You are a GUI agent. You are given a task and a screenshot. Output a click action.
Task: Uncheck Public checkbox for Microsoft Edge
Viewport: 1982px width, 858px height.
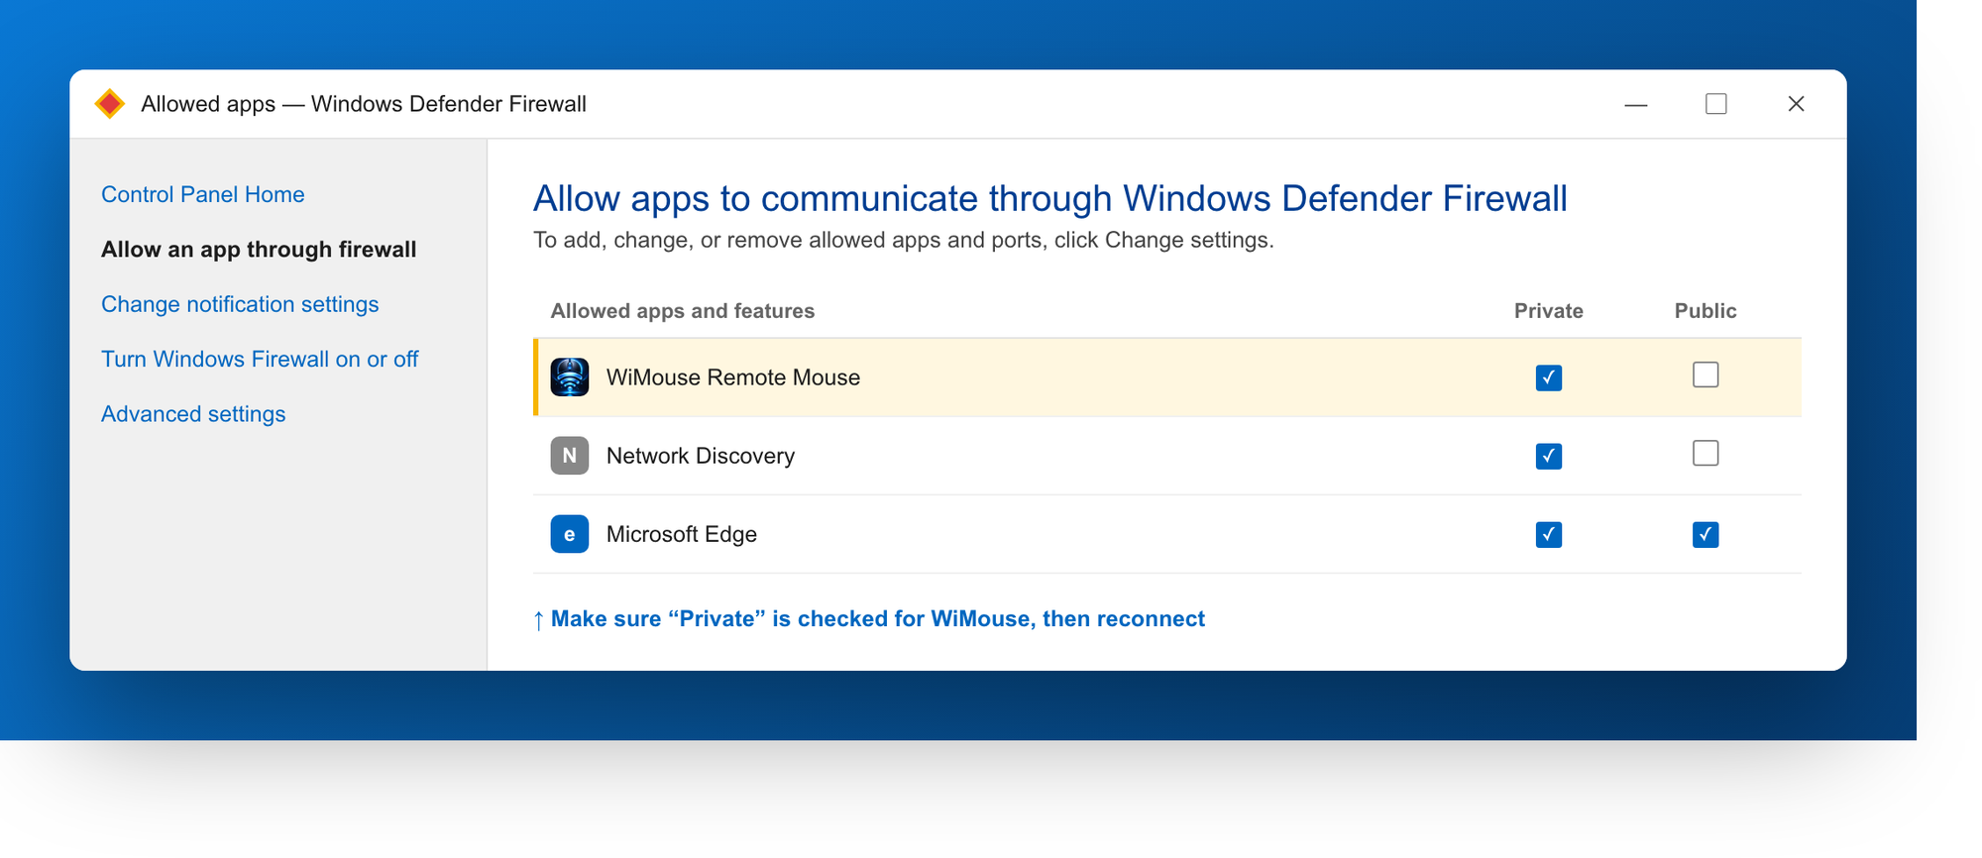[1706, 534]
